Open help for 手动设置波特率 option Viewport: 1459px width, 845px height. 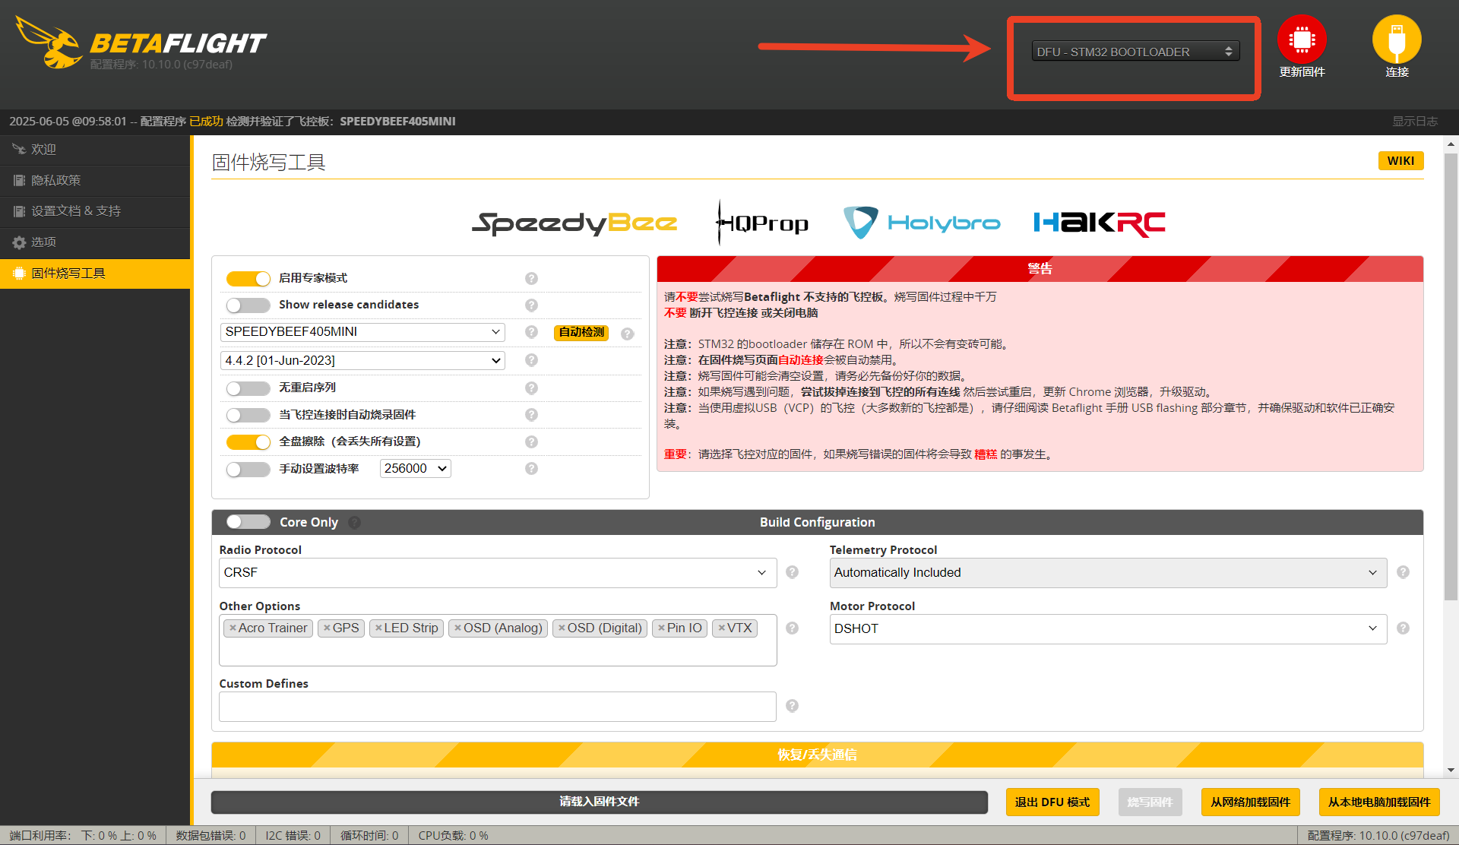[x=531, y=469]
